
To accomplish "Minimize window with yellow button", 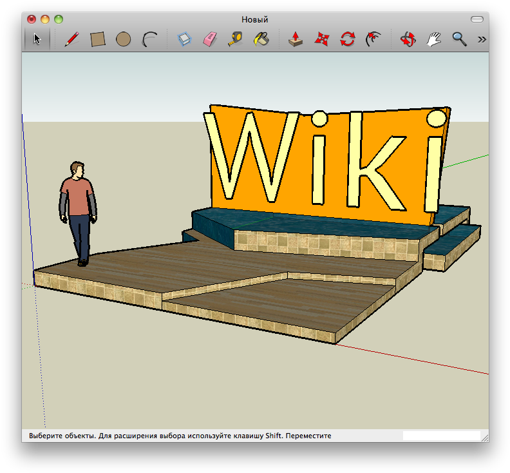I will [x=45, y=19].
